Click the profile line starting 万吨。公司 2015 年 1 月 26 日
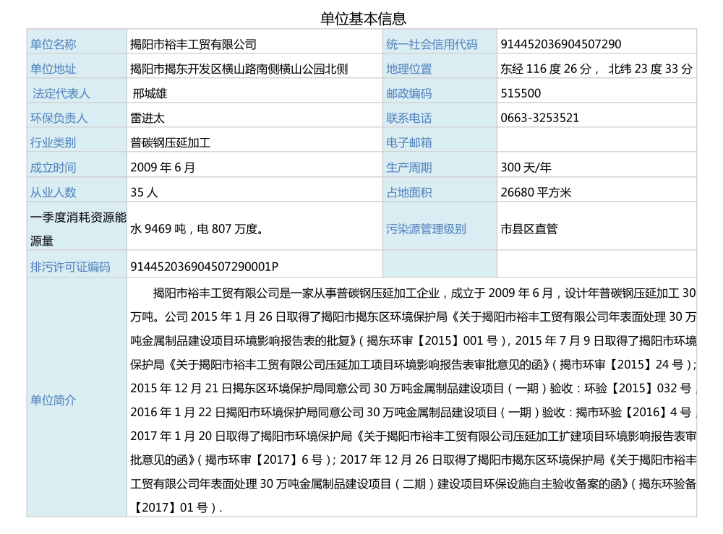This screenshot has width=723, height=534. tap(413, 317)
